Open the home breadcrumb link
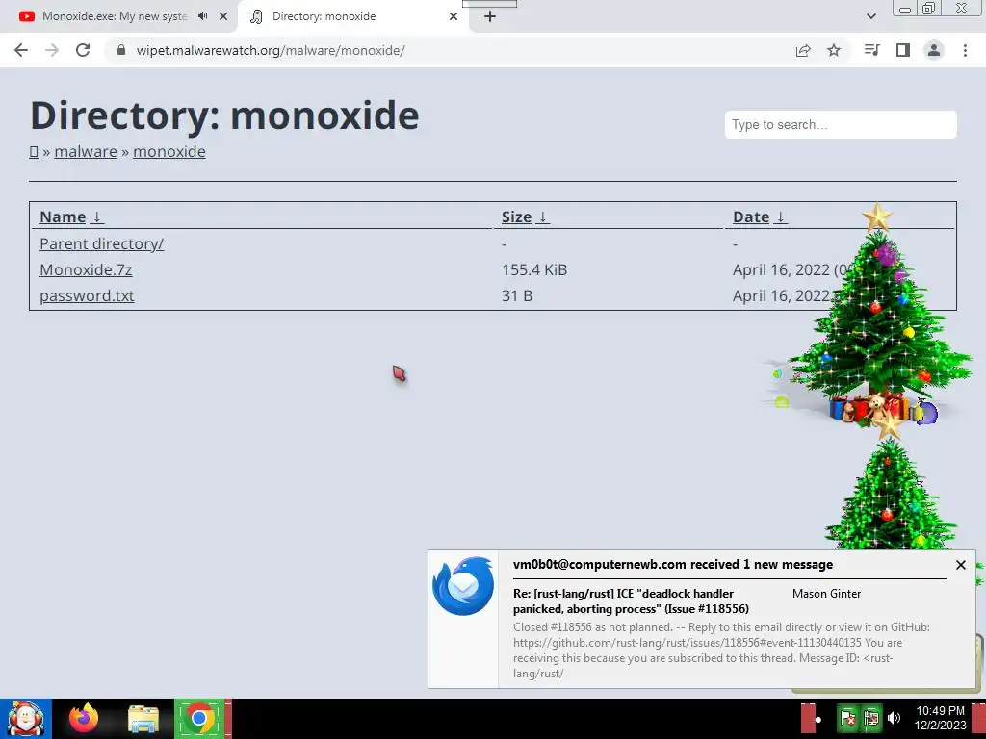The height and width of the screenshot is (739, 986). point(34,151)
